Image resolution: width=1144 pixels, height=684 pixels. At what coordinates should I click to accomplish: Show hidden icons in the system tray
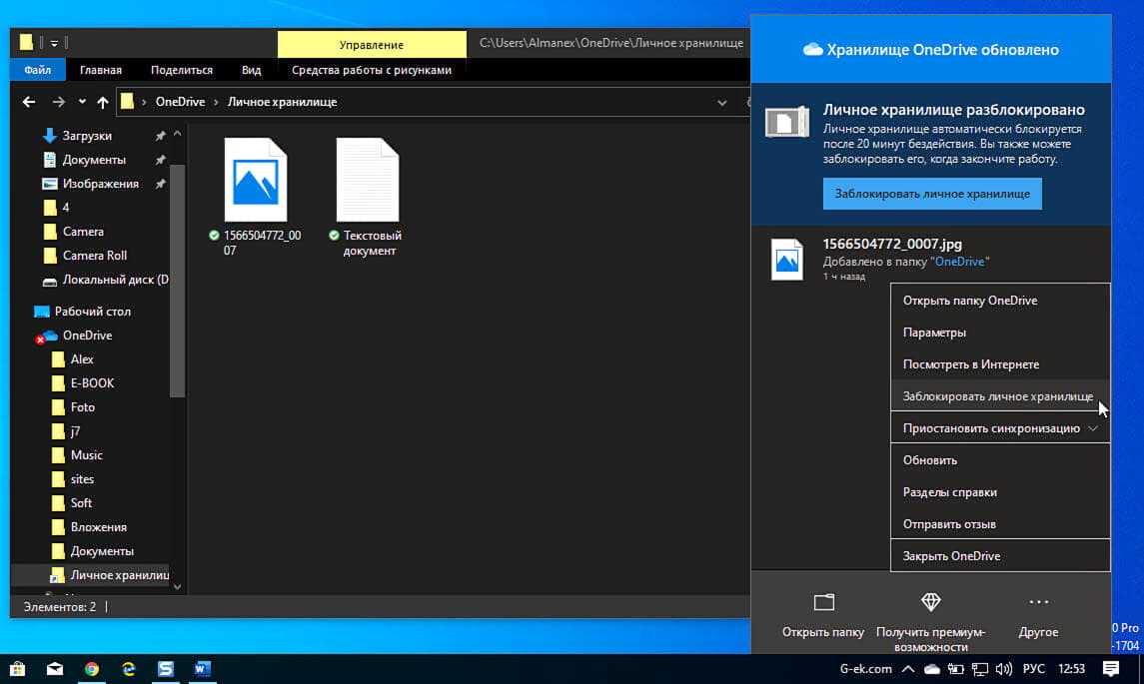point(907,669)
